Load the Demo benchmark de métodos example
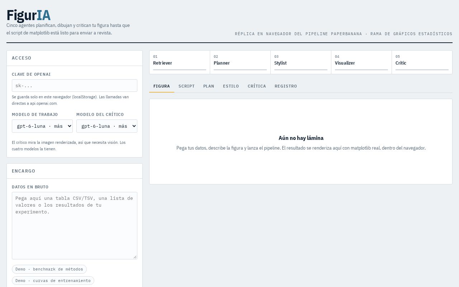 click(x=49, y=269)
